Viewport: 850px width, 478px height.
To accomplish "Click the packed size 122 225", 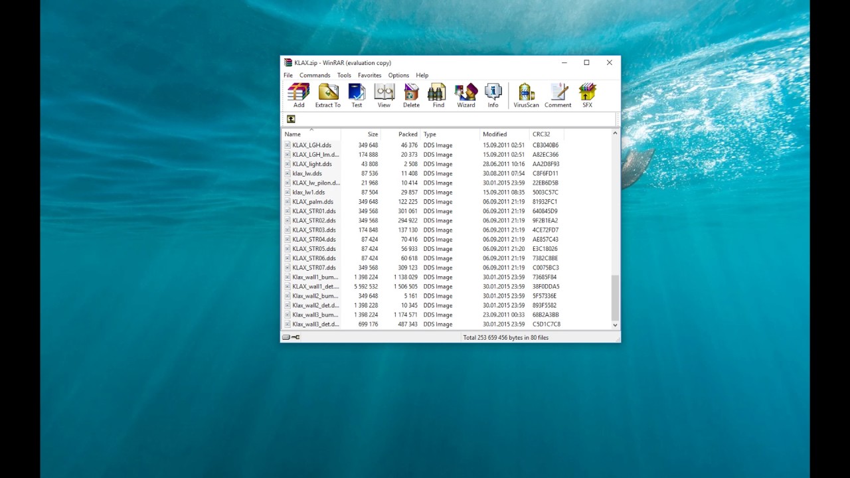I will point(408,202).
